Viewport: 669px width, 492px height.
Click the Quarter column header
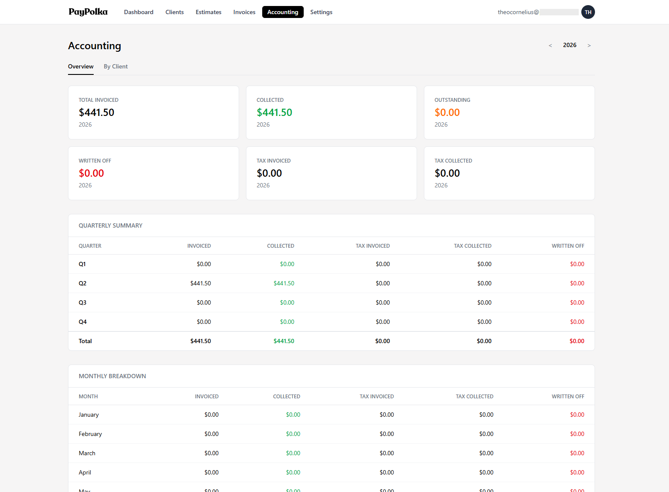click(x=90, y=246)
